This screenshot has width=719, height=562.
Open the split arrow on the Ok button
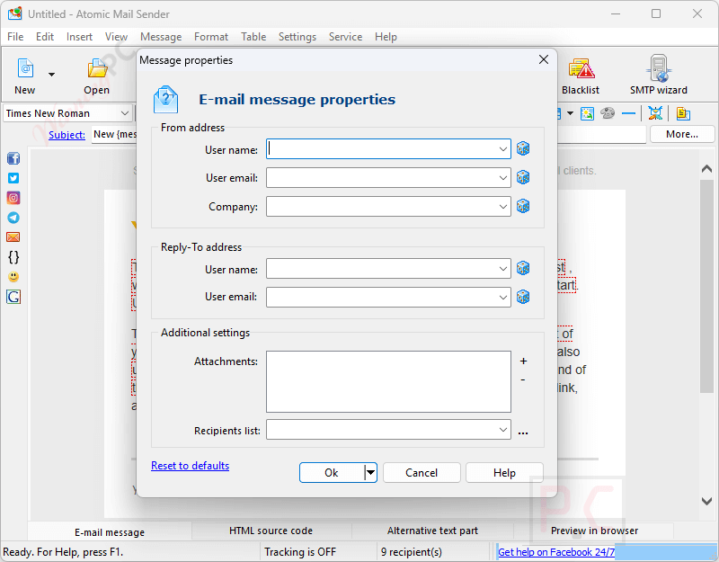point(370,472)
